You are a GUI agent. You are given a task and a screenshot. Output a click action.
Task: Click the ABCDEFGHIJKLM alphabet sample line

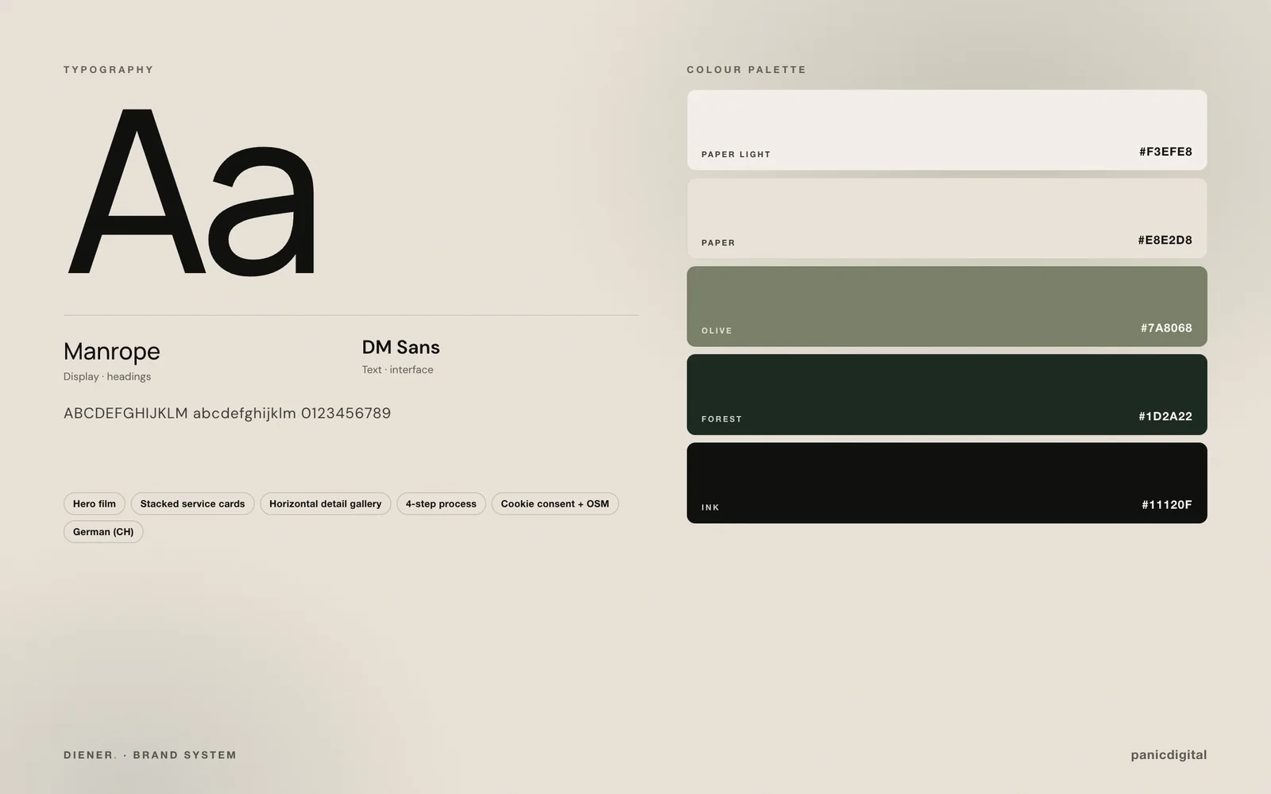pyautogui.click(x=227, y=413)
